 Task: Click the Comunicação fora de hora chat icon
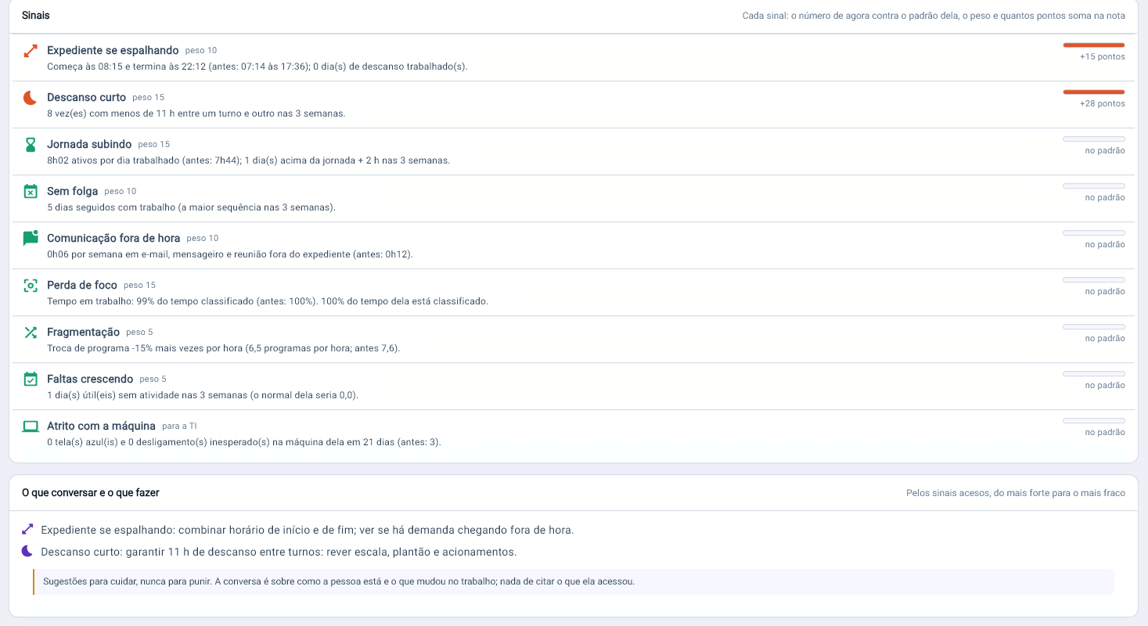point(31,239)
